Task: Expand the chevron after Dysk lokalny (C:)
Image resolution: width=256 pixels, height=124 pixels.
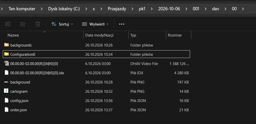Action: (x=86, y=9)
